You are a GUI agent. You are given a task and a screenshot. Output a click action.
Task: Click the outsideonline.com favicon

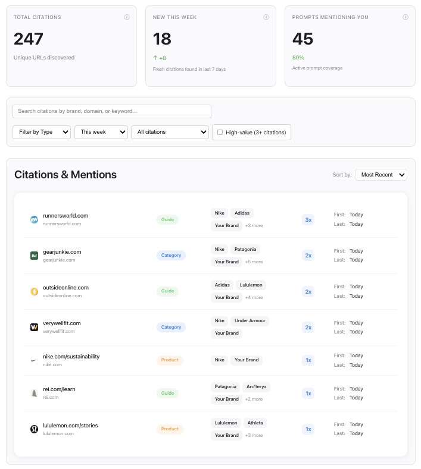click(34, 291)
